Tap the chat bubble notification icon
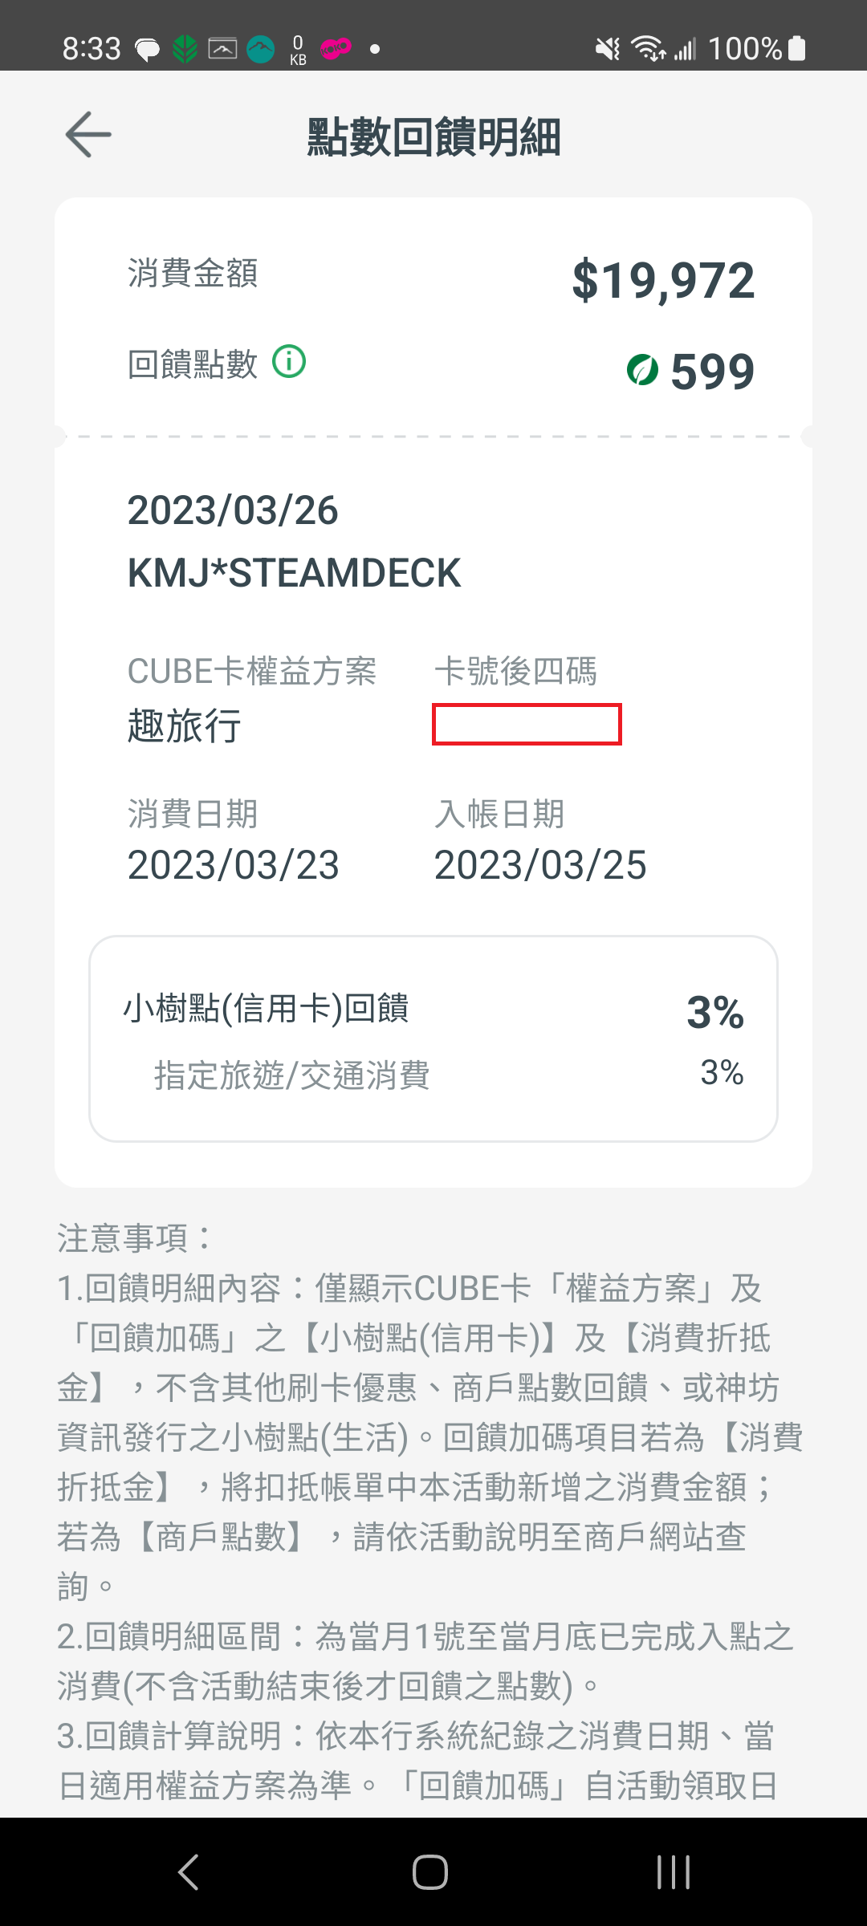The width and height of the screenshot is (867, 1926). [x=147, y=50]
